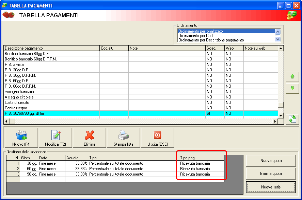The height and width of the screenshot is (200, 302).
Task: Select row Bonifico bancario 60gg D.F.F.M.
Action: [x=141, y=59]
